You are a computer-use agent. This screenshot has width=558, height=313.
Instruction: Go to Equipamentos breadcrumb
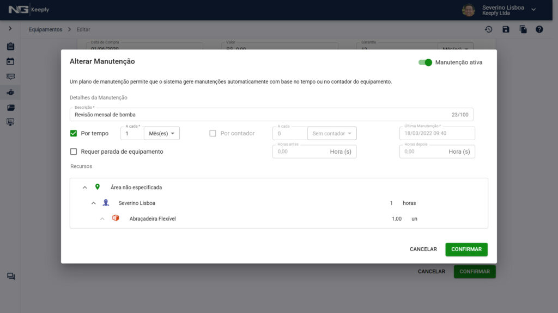click(x=45, y=29)
